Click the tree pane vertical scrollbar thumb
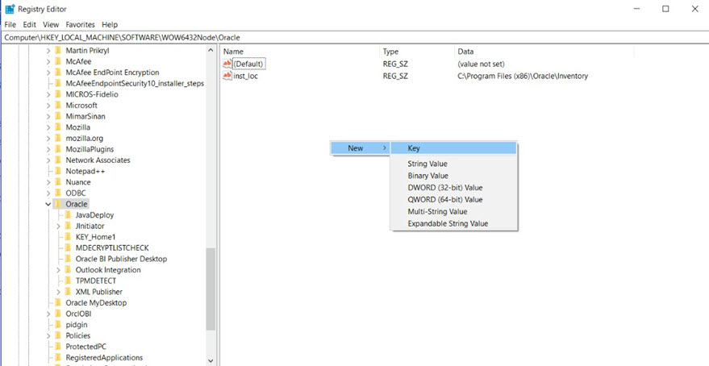709x366 pixels. click(211, 289)
